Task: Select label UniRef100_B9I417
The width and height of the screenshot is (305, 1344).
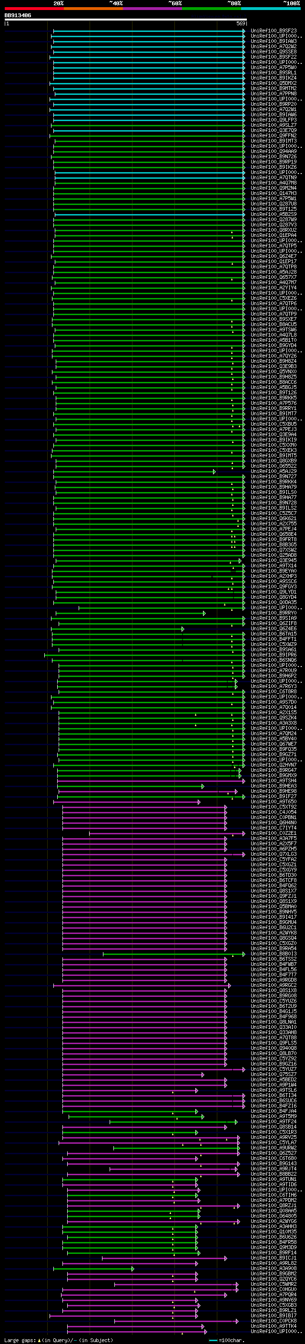Action: click(274, 917)
